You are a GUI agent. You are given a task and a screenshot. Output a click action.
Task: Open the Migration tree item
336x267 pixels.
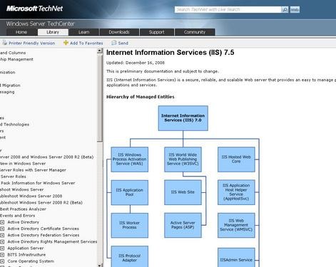tap(10, 85)
